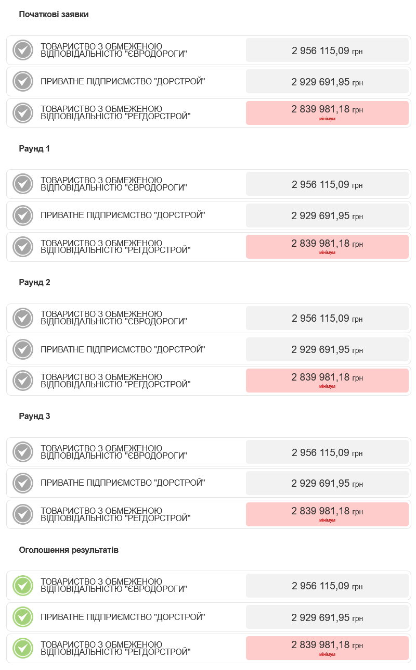Select the Оголошення результатів heading
This screenshot has width=416, height=670.
coord(69,550)
